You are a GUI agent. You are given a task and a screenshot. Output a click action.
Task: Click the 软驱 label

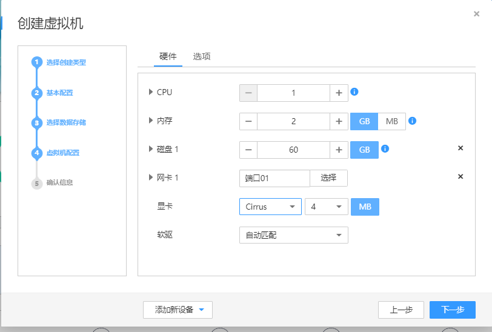click(165, 234)
